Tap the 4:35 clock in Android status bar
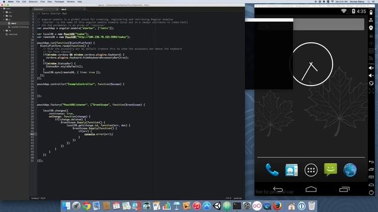The image size is (378, 212). tap(361, 11)
